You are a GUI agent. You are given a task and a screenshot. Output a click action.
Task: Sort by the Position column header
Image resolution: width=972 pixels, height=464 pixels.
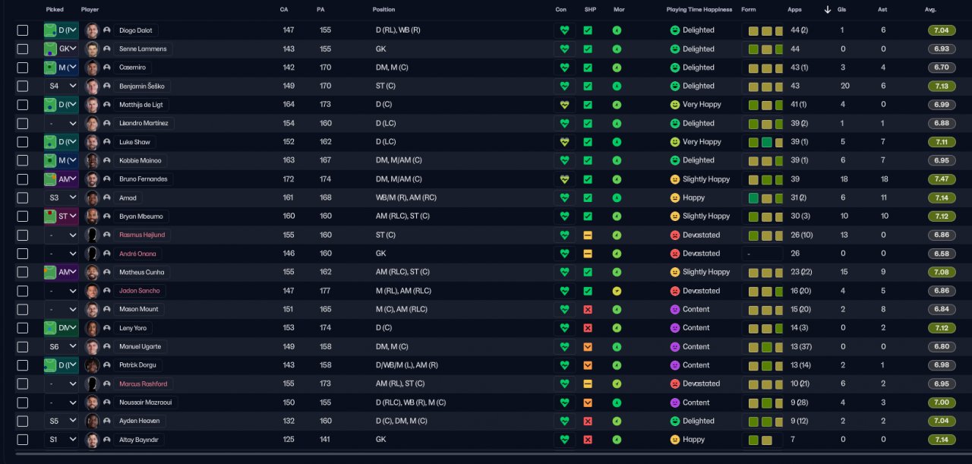pos(383,10)
